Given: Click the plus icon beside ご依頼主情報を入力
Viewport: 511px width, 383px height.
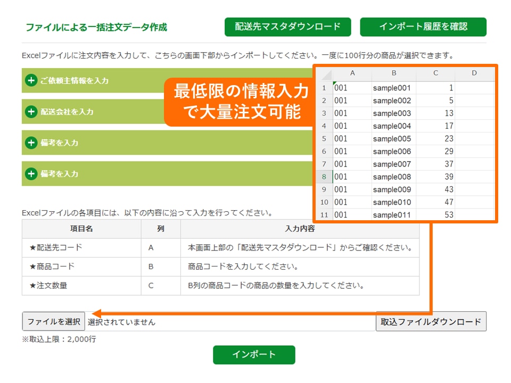Looking at the screenshot, I should [x=31, y=81].
